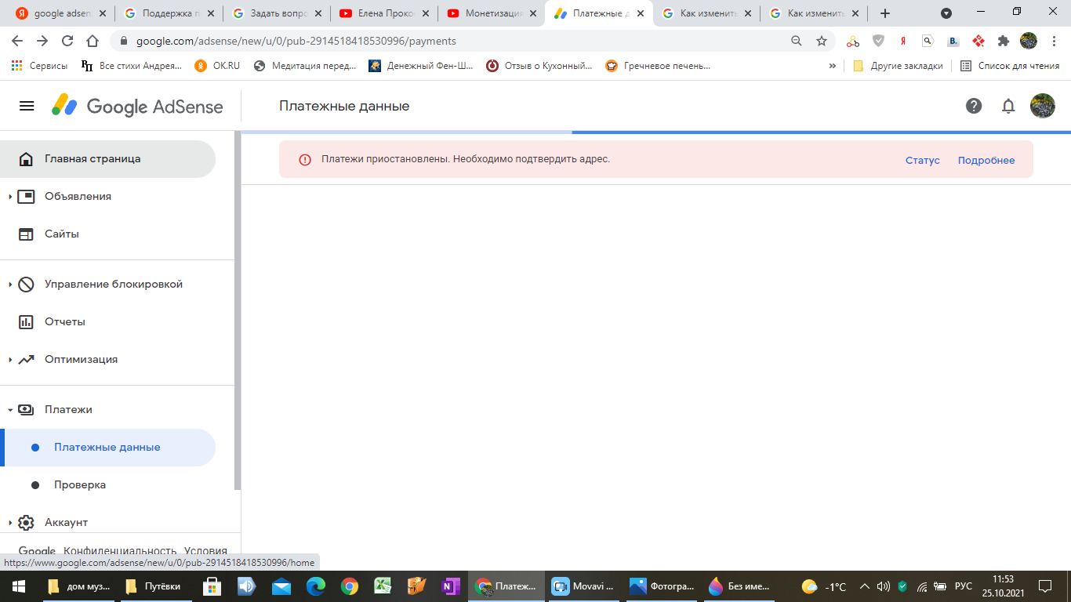The width and height of the screenshot is (1071, 602).
Task: Click the volume speaker tray icon
Action: 884,586
